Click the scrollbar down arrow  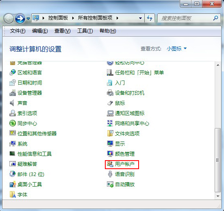(x=218, y=196)
